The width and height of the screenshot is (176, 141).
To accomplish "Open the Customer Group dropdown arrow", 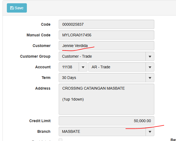I will point(150,57).
